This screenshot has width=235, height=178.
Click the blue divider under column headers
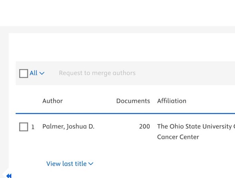pos(125,113)
